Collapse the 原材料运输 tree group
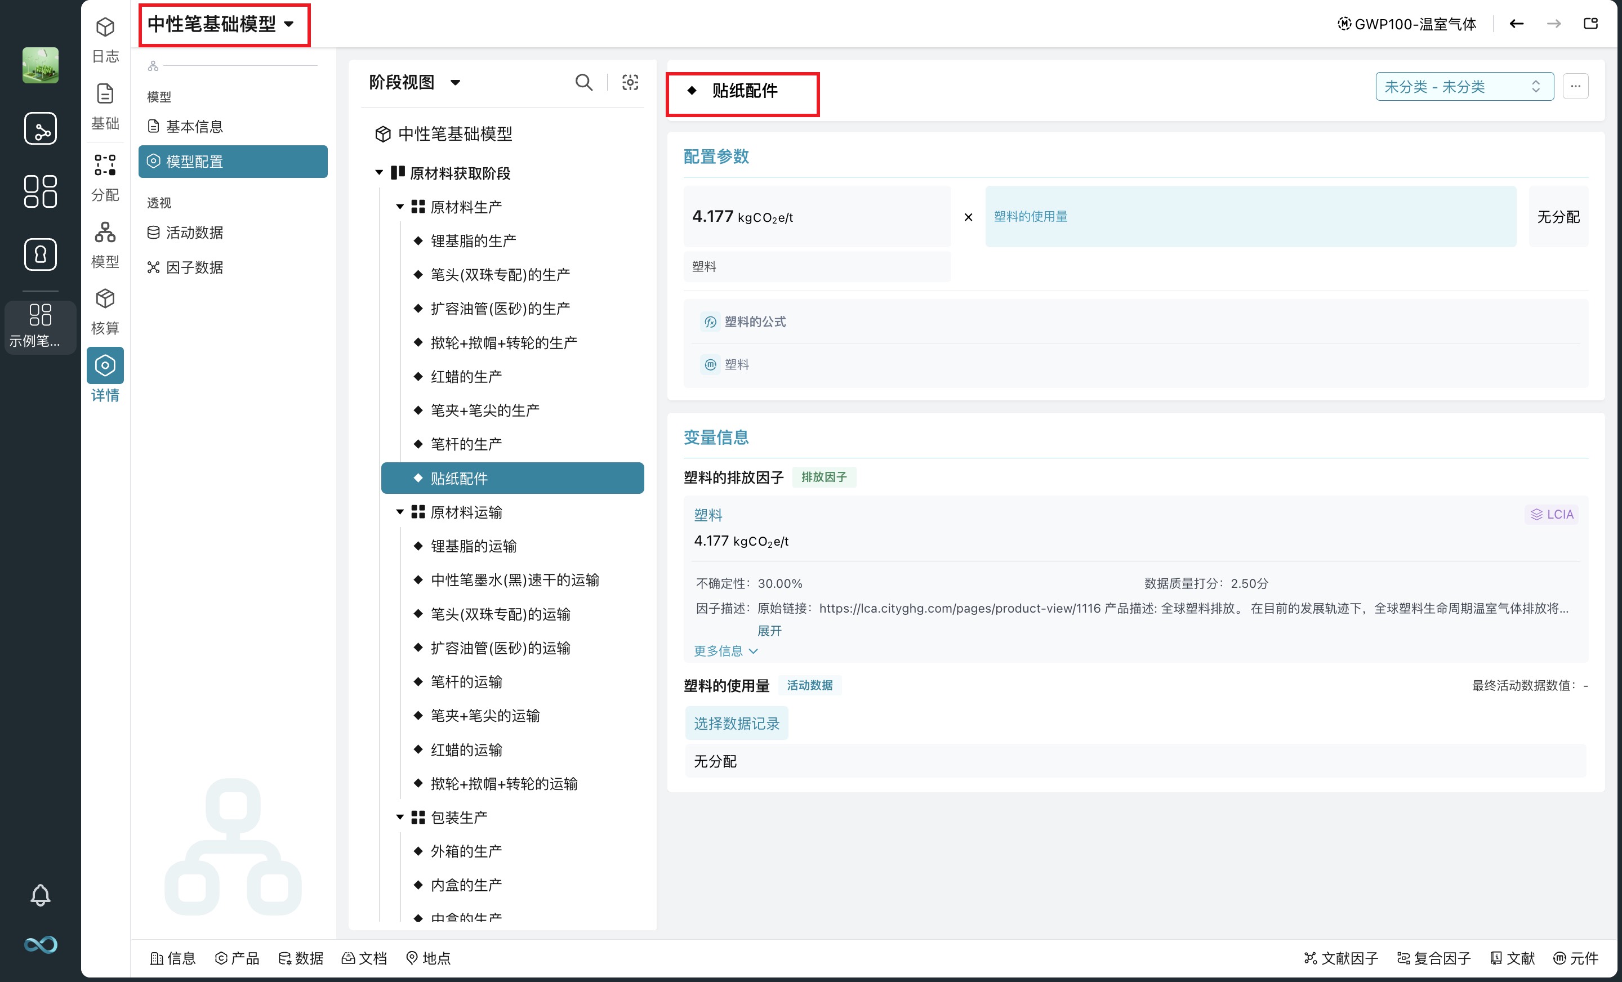1622x982 pixels. click(399, 512)
